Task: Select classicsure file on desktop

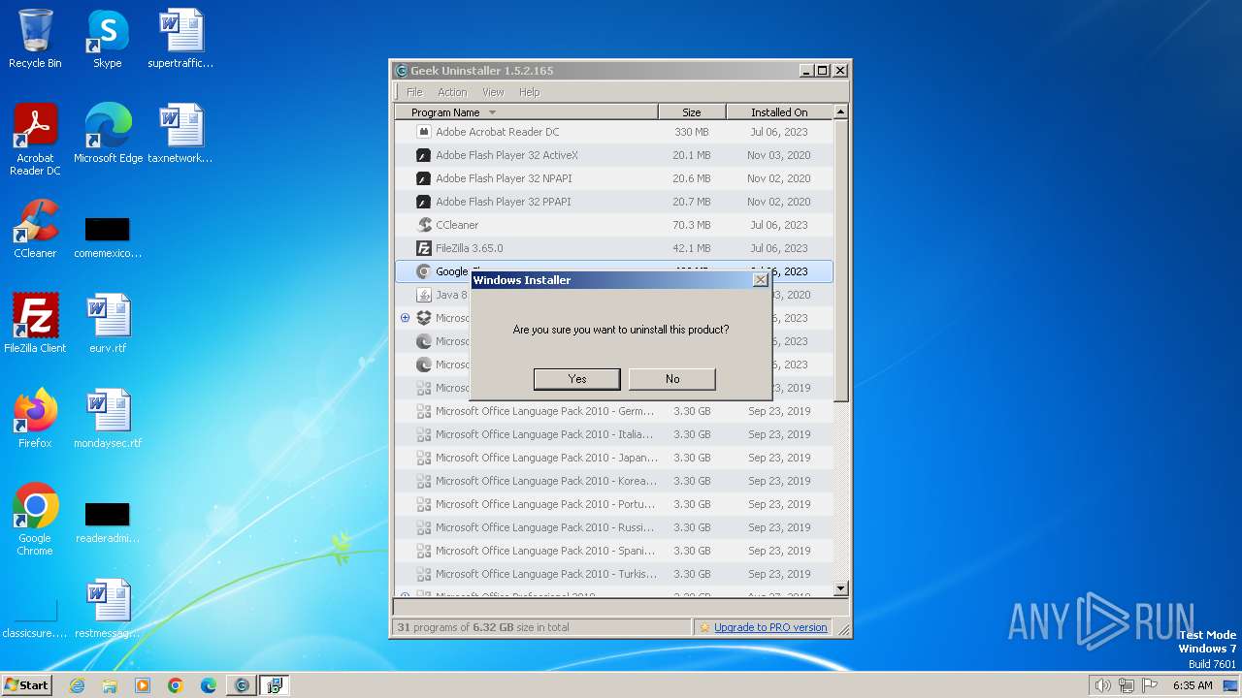Action: [35, 619]
